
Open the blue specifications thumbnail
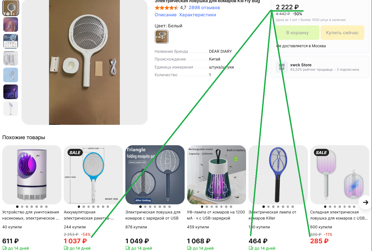(11, 41)
